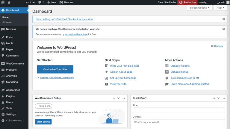Click the WordPress logo in admin bar
The height and width of the screenshot is (129, 230).
coord(3,2)
